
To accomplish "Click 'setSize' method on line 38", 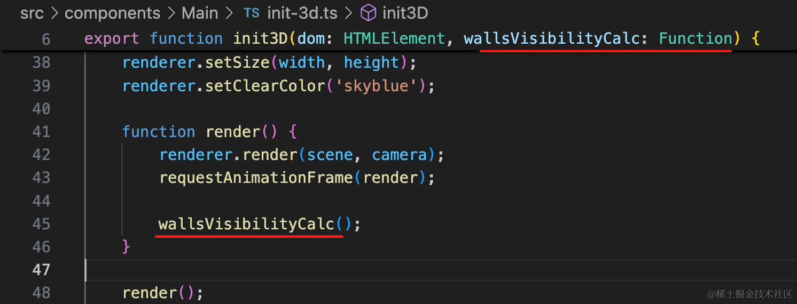I will (x=238, y=62).
